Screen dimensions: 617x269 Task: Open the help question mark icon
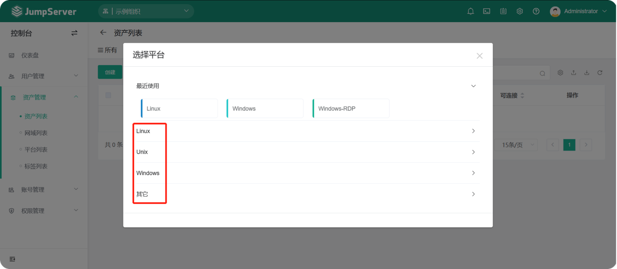coord(536,11)
